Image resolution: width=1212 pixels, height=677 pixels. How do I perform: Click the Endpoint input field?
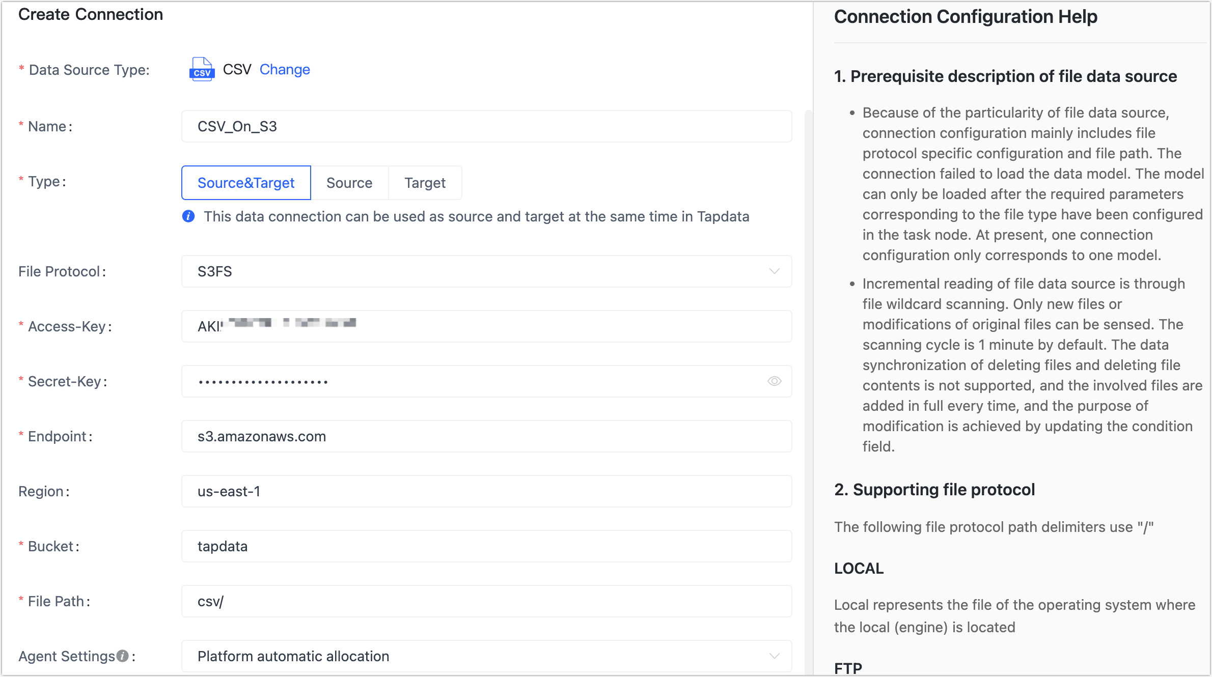[x=486, y=436]
